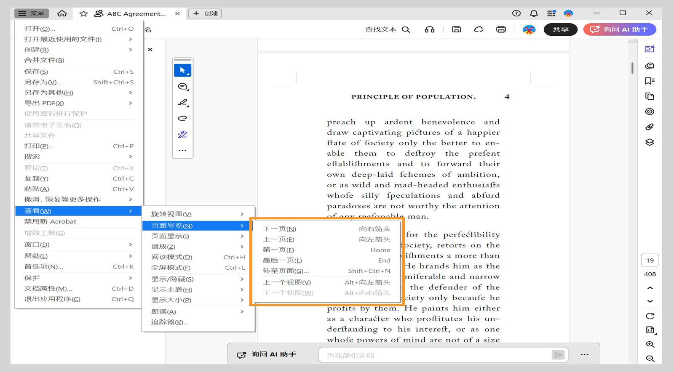This screenshot has height=372, width=674.
Task: Expand the 显示/隐藏(S) submenu
Action: click(198, 279)
